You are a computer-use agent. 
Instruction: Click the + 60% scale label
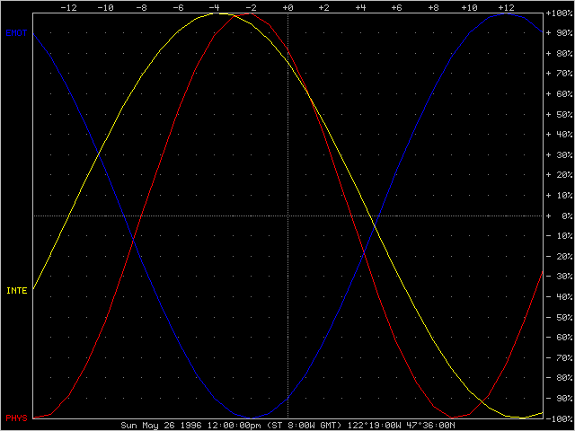pyautogui.click(x=559, y=94)
